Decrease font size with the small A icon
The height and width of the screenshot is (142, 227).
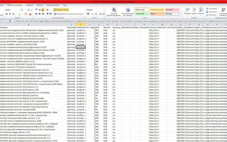[31, 10]
